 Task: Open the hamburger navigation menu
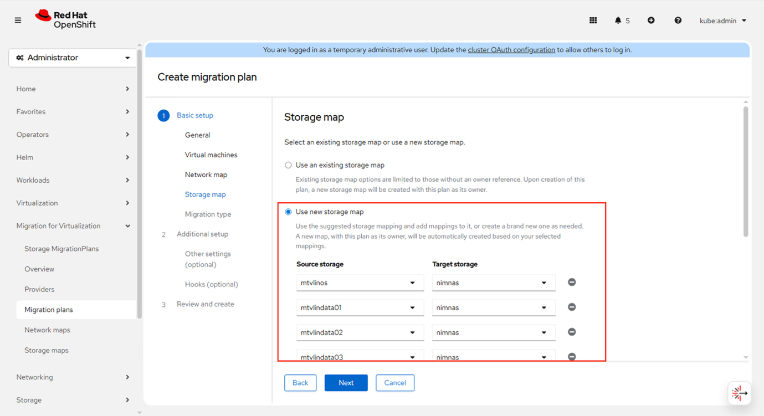[x=18, y=20]
